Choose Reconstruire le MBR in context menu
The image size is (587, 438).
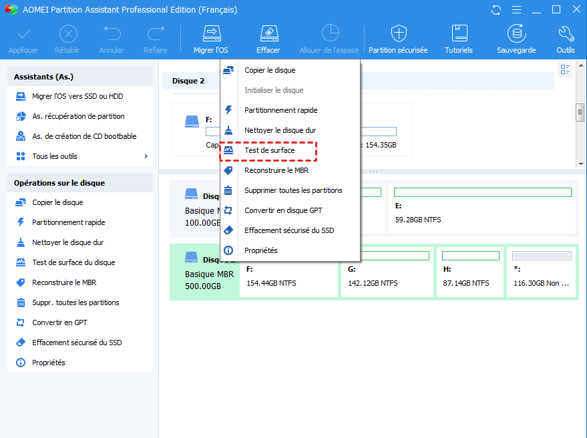point(290,170)
